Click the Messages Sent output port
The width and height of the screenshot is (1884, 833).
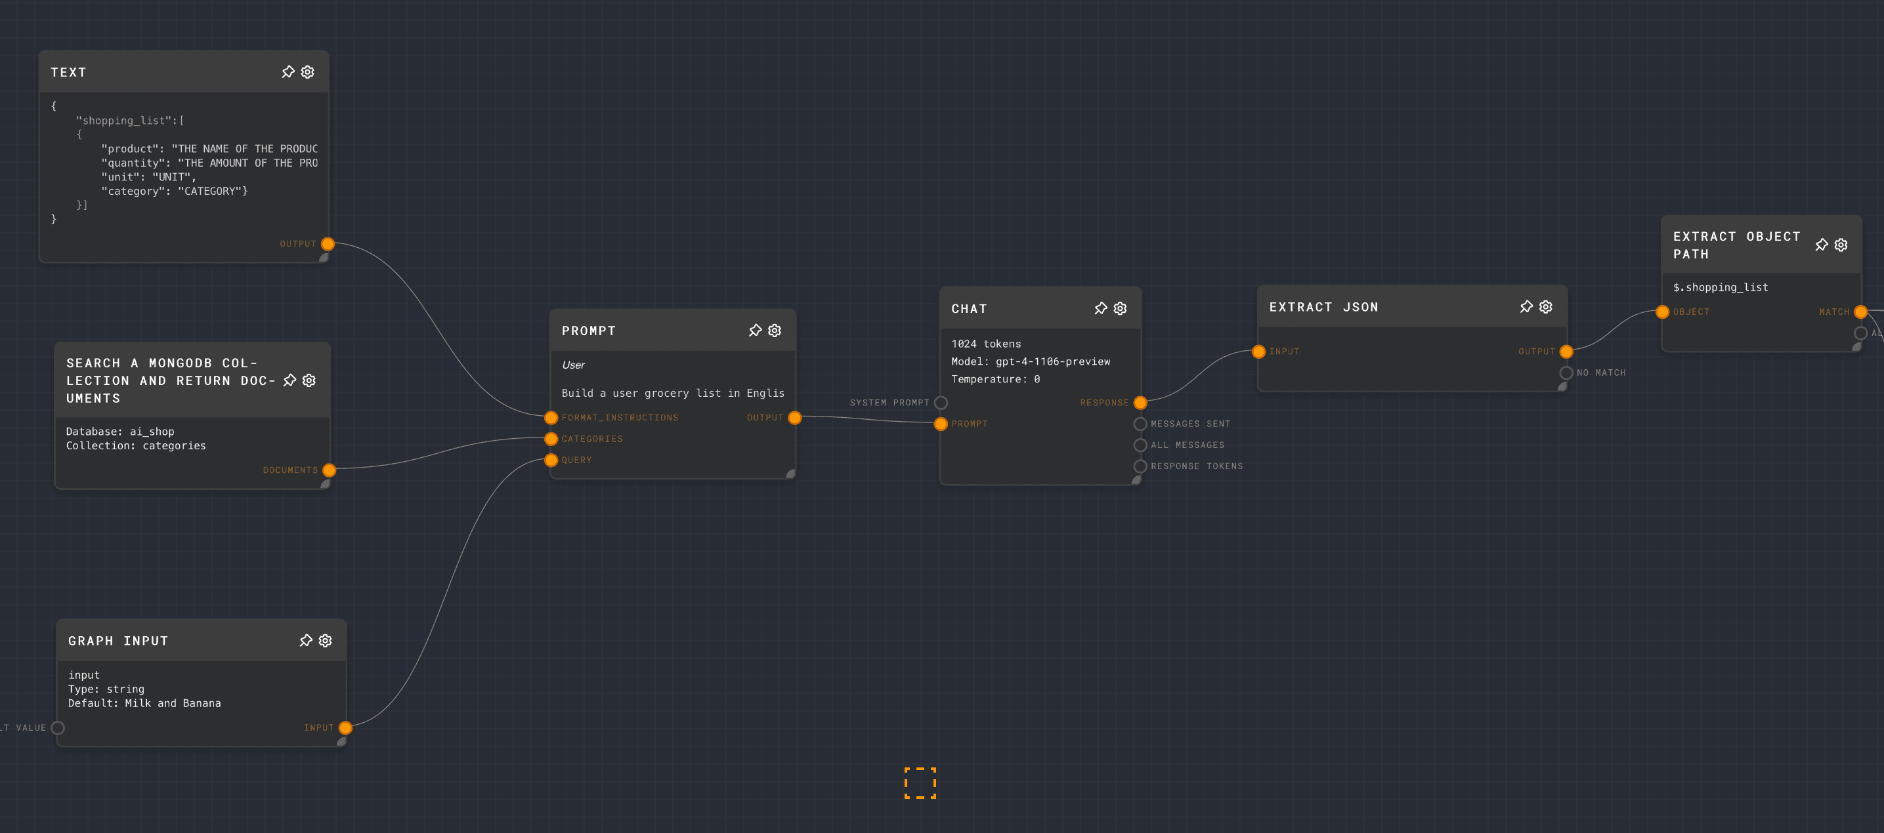(x=1140, y=424)
